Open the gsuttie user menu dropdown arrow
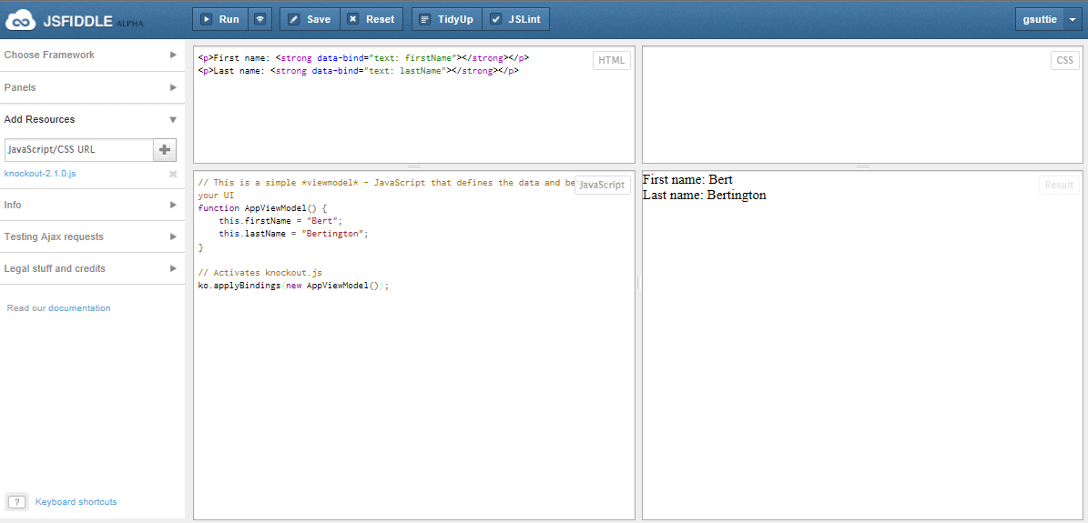The image size is (1088, 523). coord(1072,19)
